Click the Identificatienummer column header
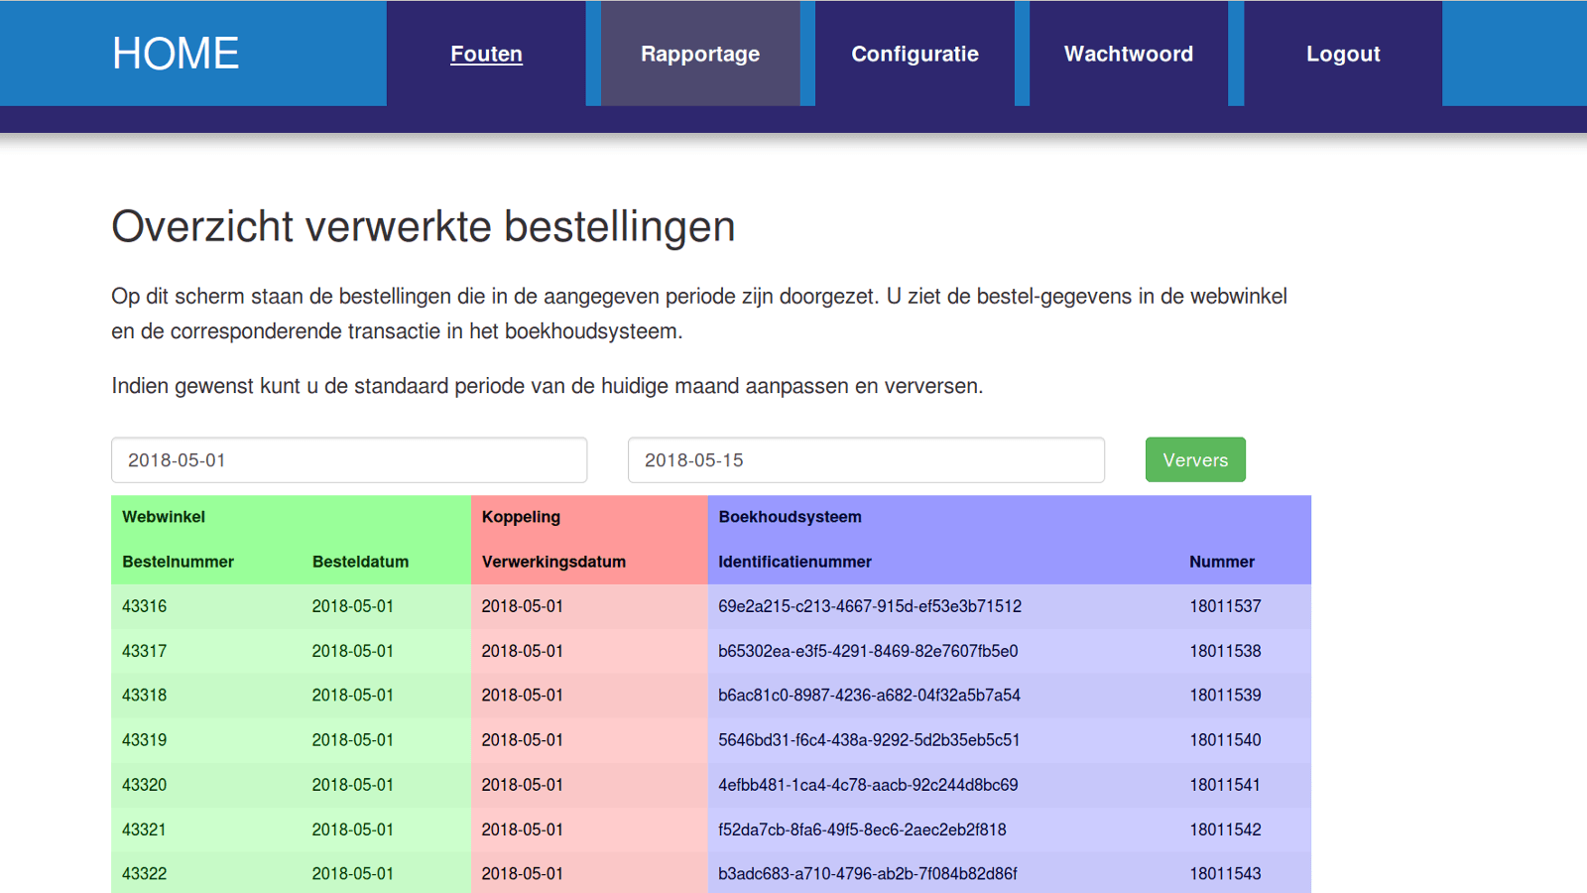This screenshot has width=1587, height=893. pos(794,562)
